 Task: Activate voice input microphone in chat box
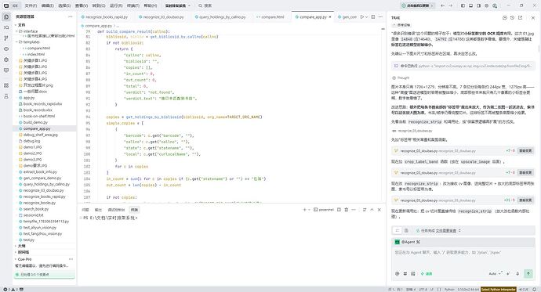click(x=517, y=274)
